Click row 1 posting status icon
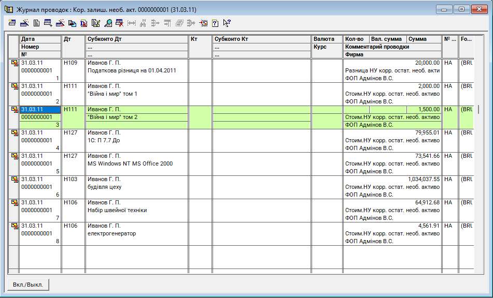The image size is (493, 298). point(15,63)
